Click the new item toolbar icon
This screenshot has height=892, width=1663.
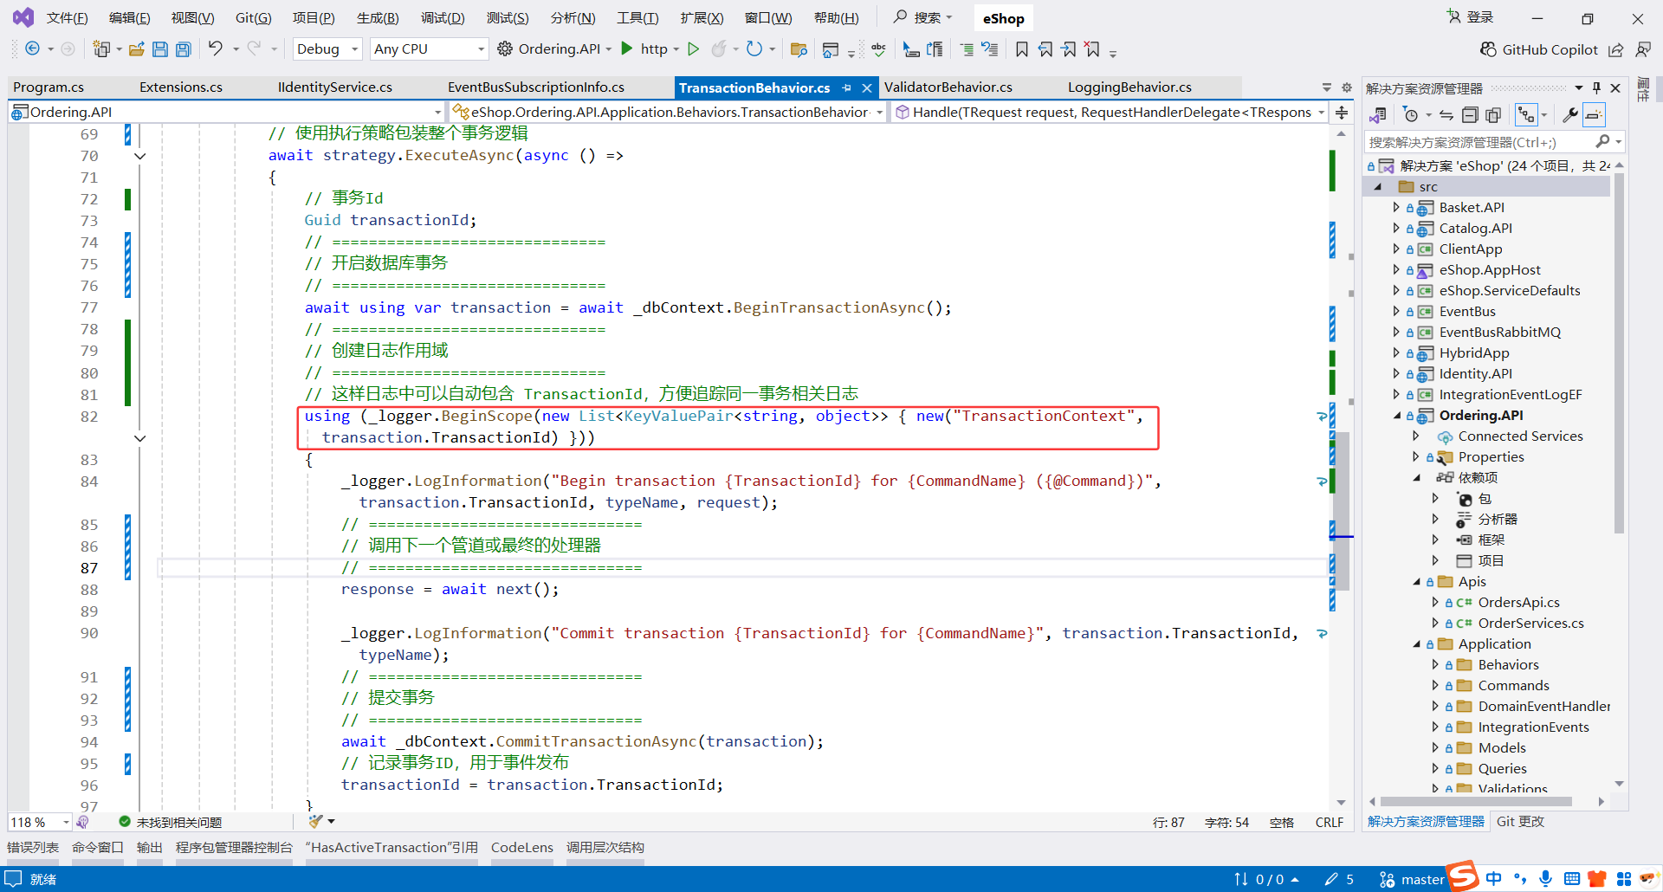coord(101,49)
